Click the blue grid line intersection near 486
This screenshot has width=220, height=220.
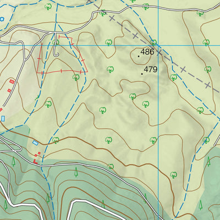158,45
